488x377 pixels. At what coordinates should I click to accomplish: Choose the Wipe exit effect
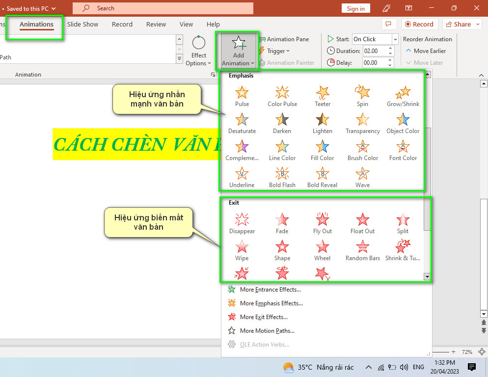242,251
